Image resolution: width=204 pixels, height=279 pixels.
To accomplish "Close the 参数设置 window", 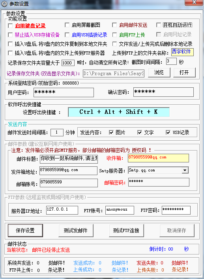I will (194, 3).
